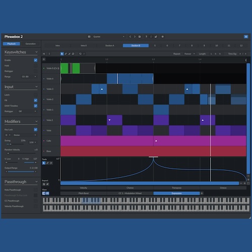252x252 pixels.
Task: Select the Velocity lane button
Action: [84, 188]
